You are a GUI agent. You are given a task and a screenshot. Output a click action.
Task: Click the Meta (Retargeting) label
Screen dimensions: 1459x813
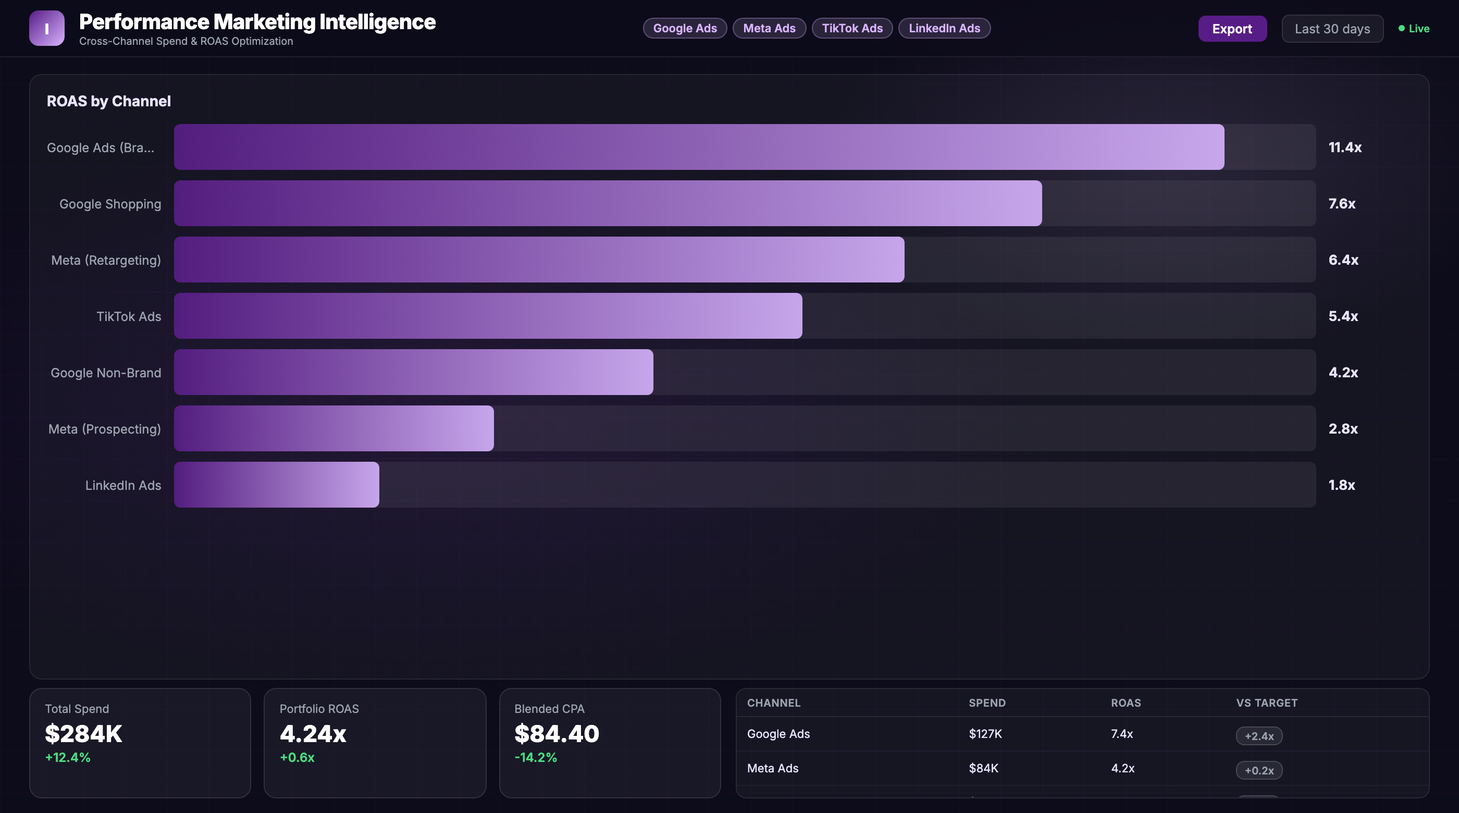click(x=106, y=260)
